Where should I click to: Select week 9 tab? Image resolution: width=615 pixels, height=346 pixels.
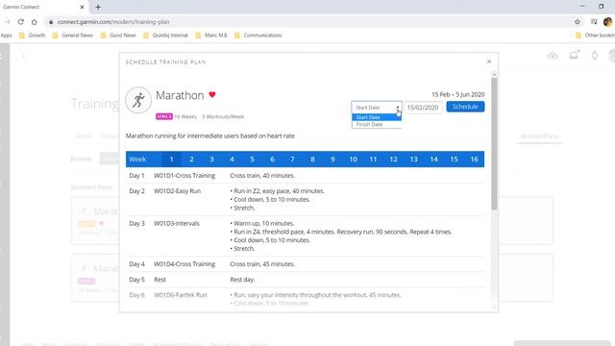point(333,160)
